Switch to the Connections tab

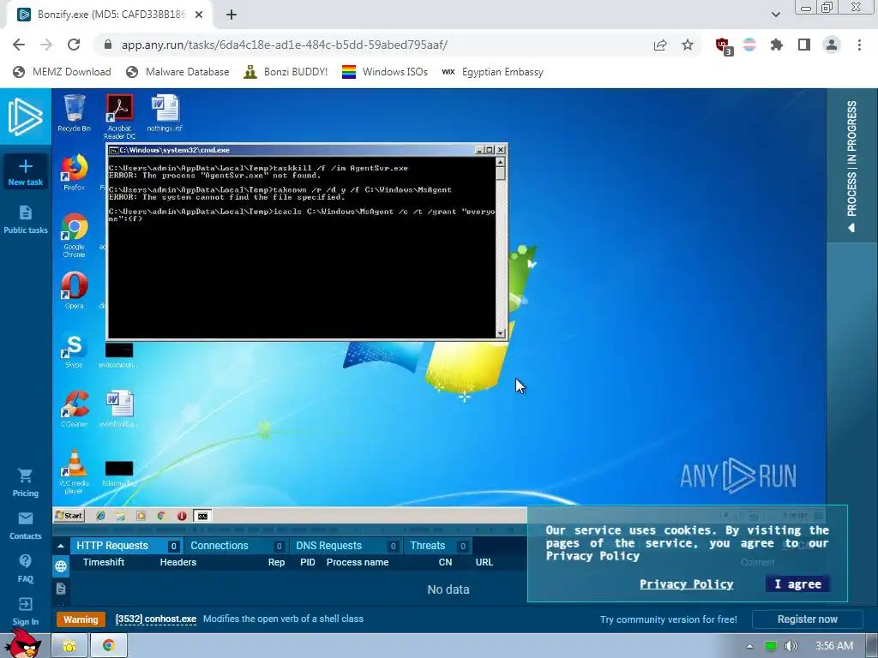[236, 546]
